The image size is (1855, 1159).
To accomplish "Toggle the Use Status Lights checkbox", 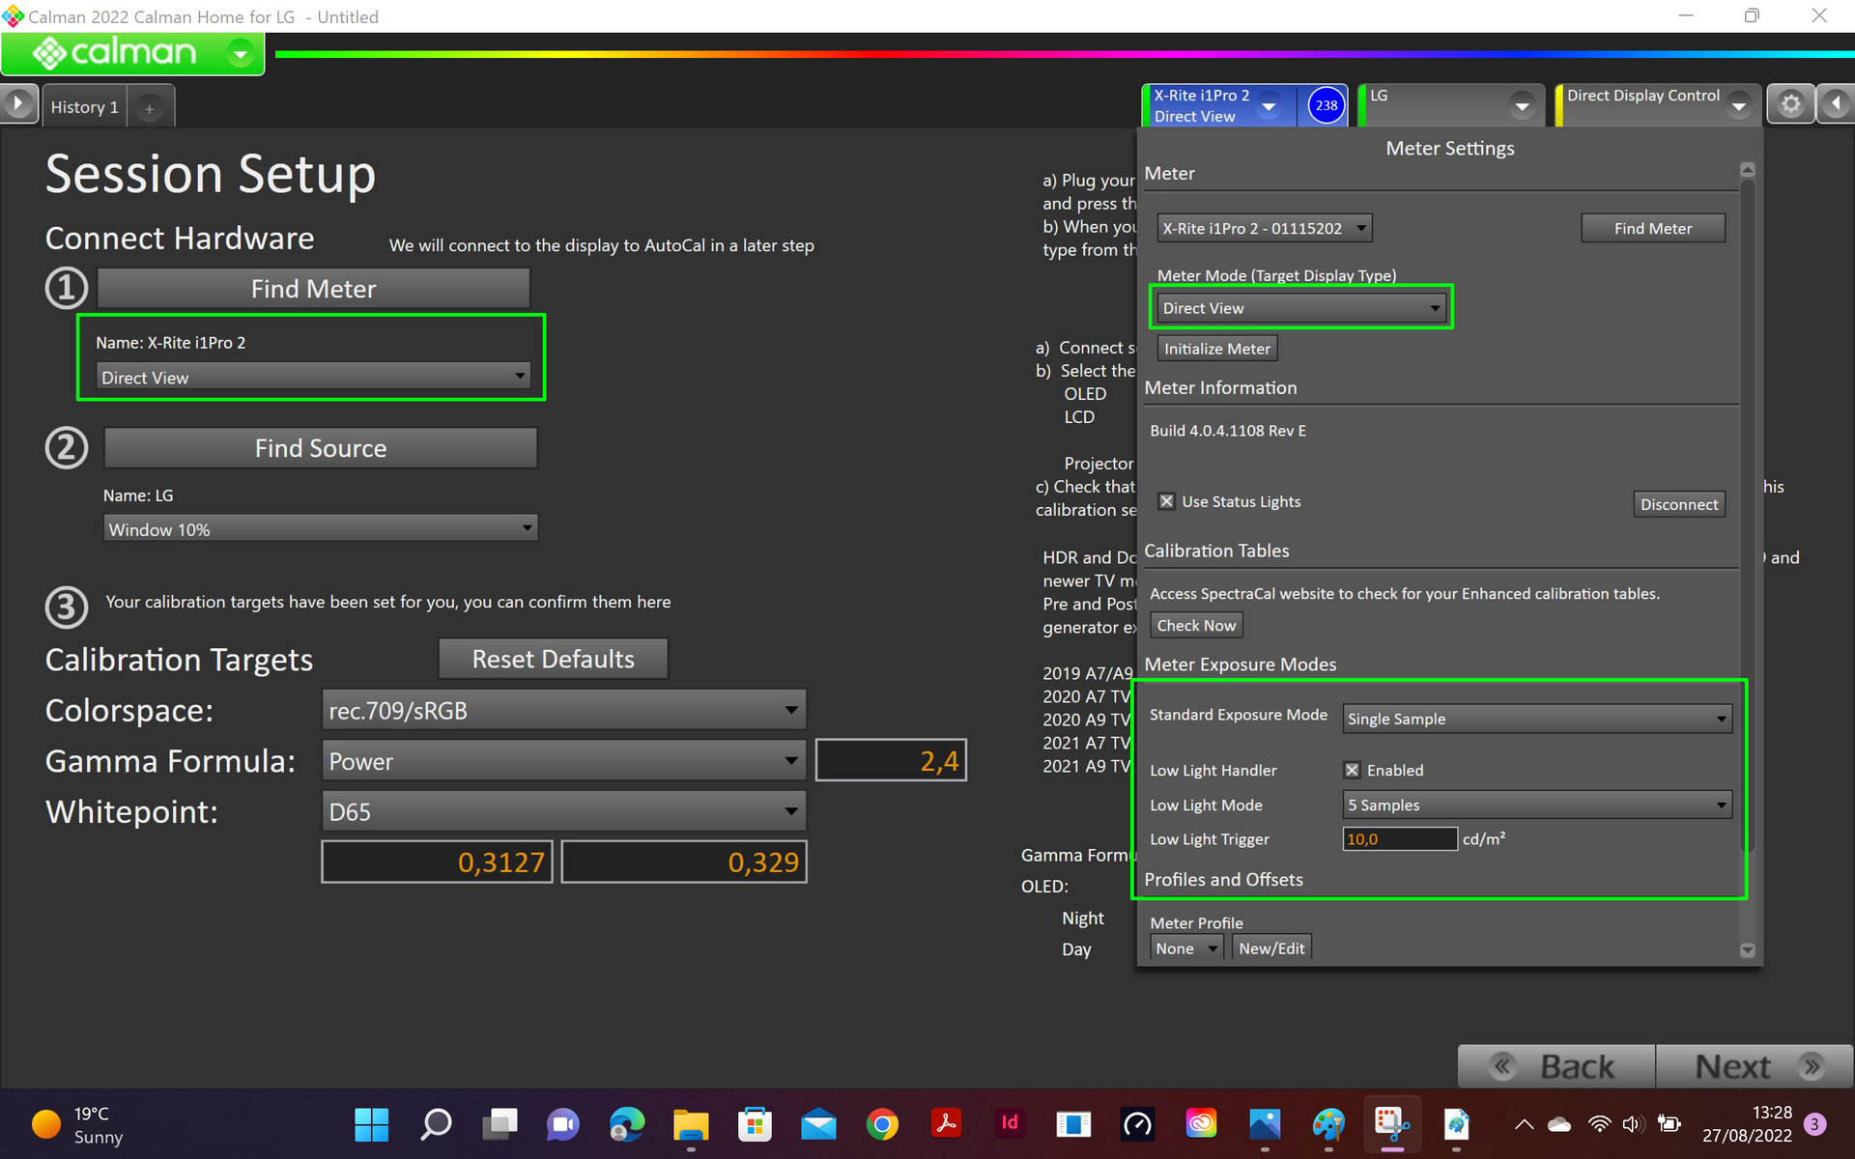I will 1167,501.
